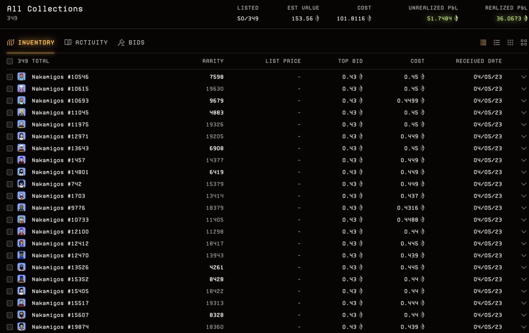Expand the Nakamigos #12470 row chevron
This screenshot has height=333, width=529.
click(x=524, y=255)
